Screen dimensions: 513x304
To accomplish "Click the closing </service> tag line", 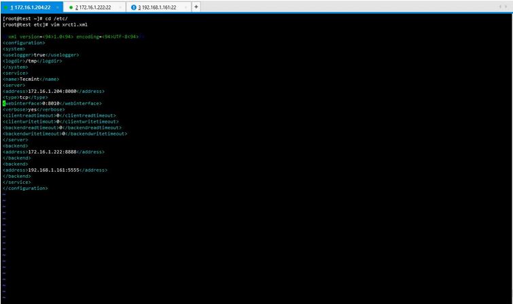I will click(17, 182).
